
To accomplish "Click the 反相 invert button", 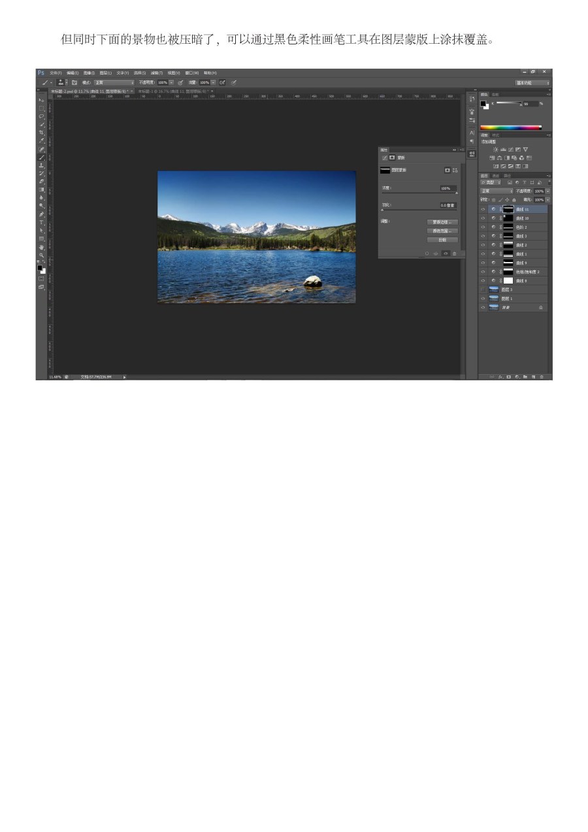I will click(442, 240).
